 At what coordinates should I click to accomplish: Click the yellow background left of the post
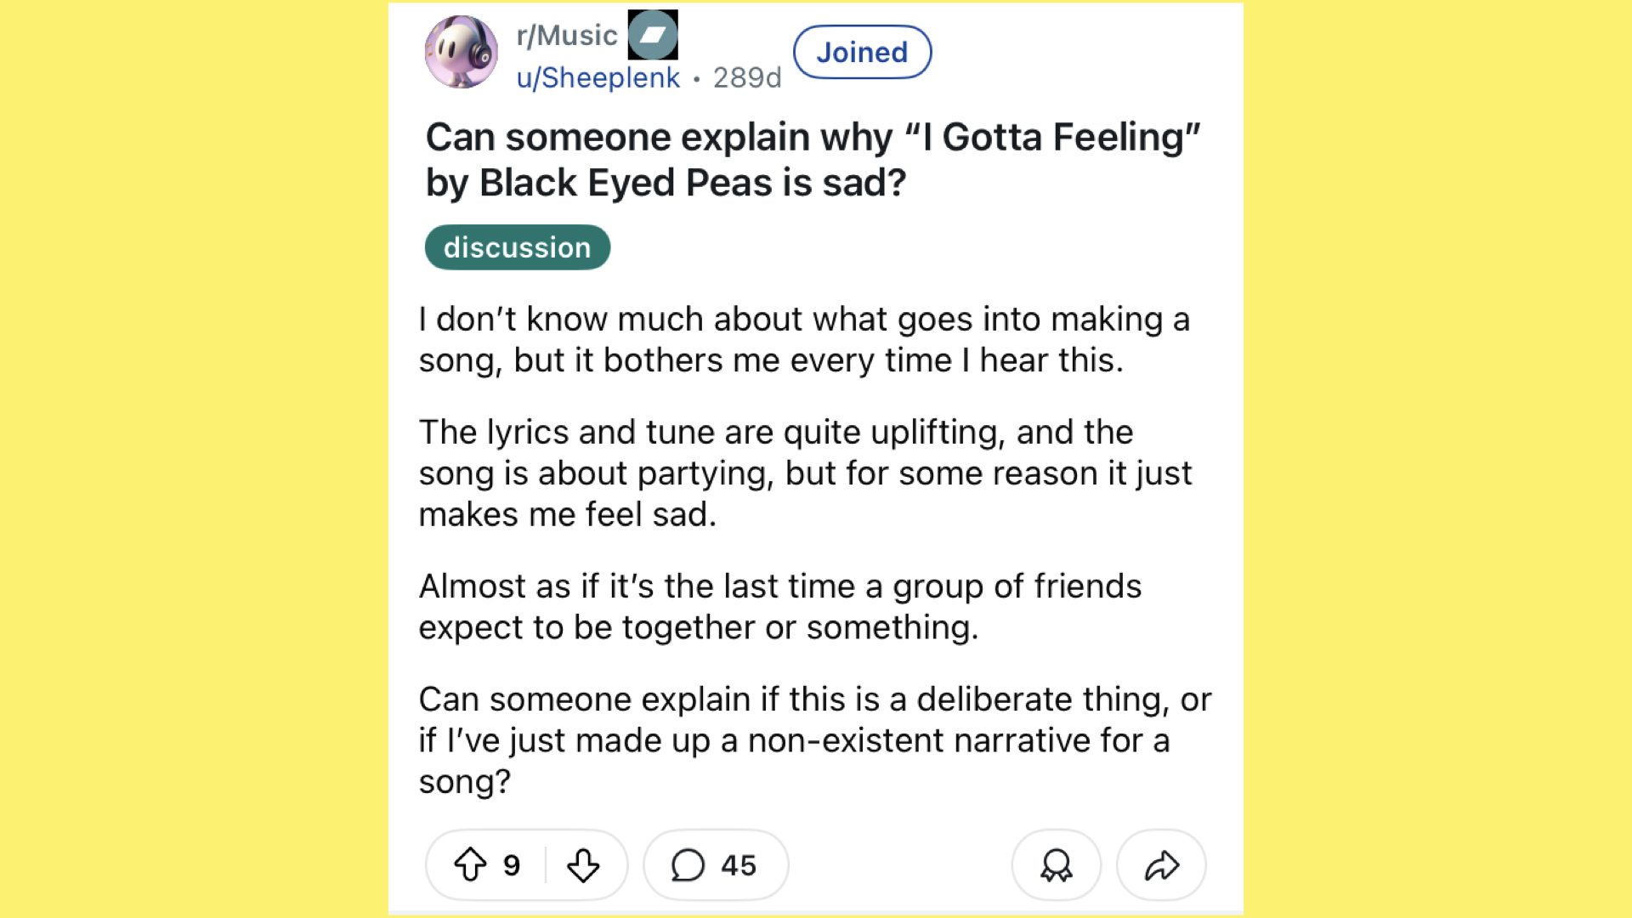click(x=194, y=459)
